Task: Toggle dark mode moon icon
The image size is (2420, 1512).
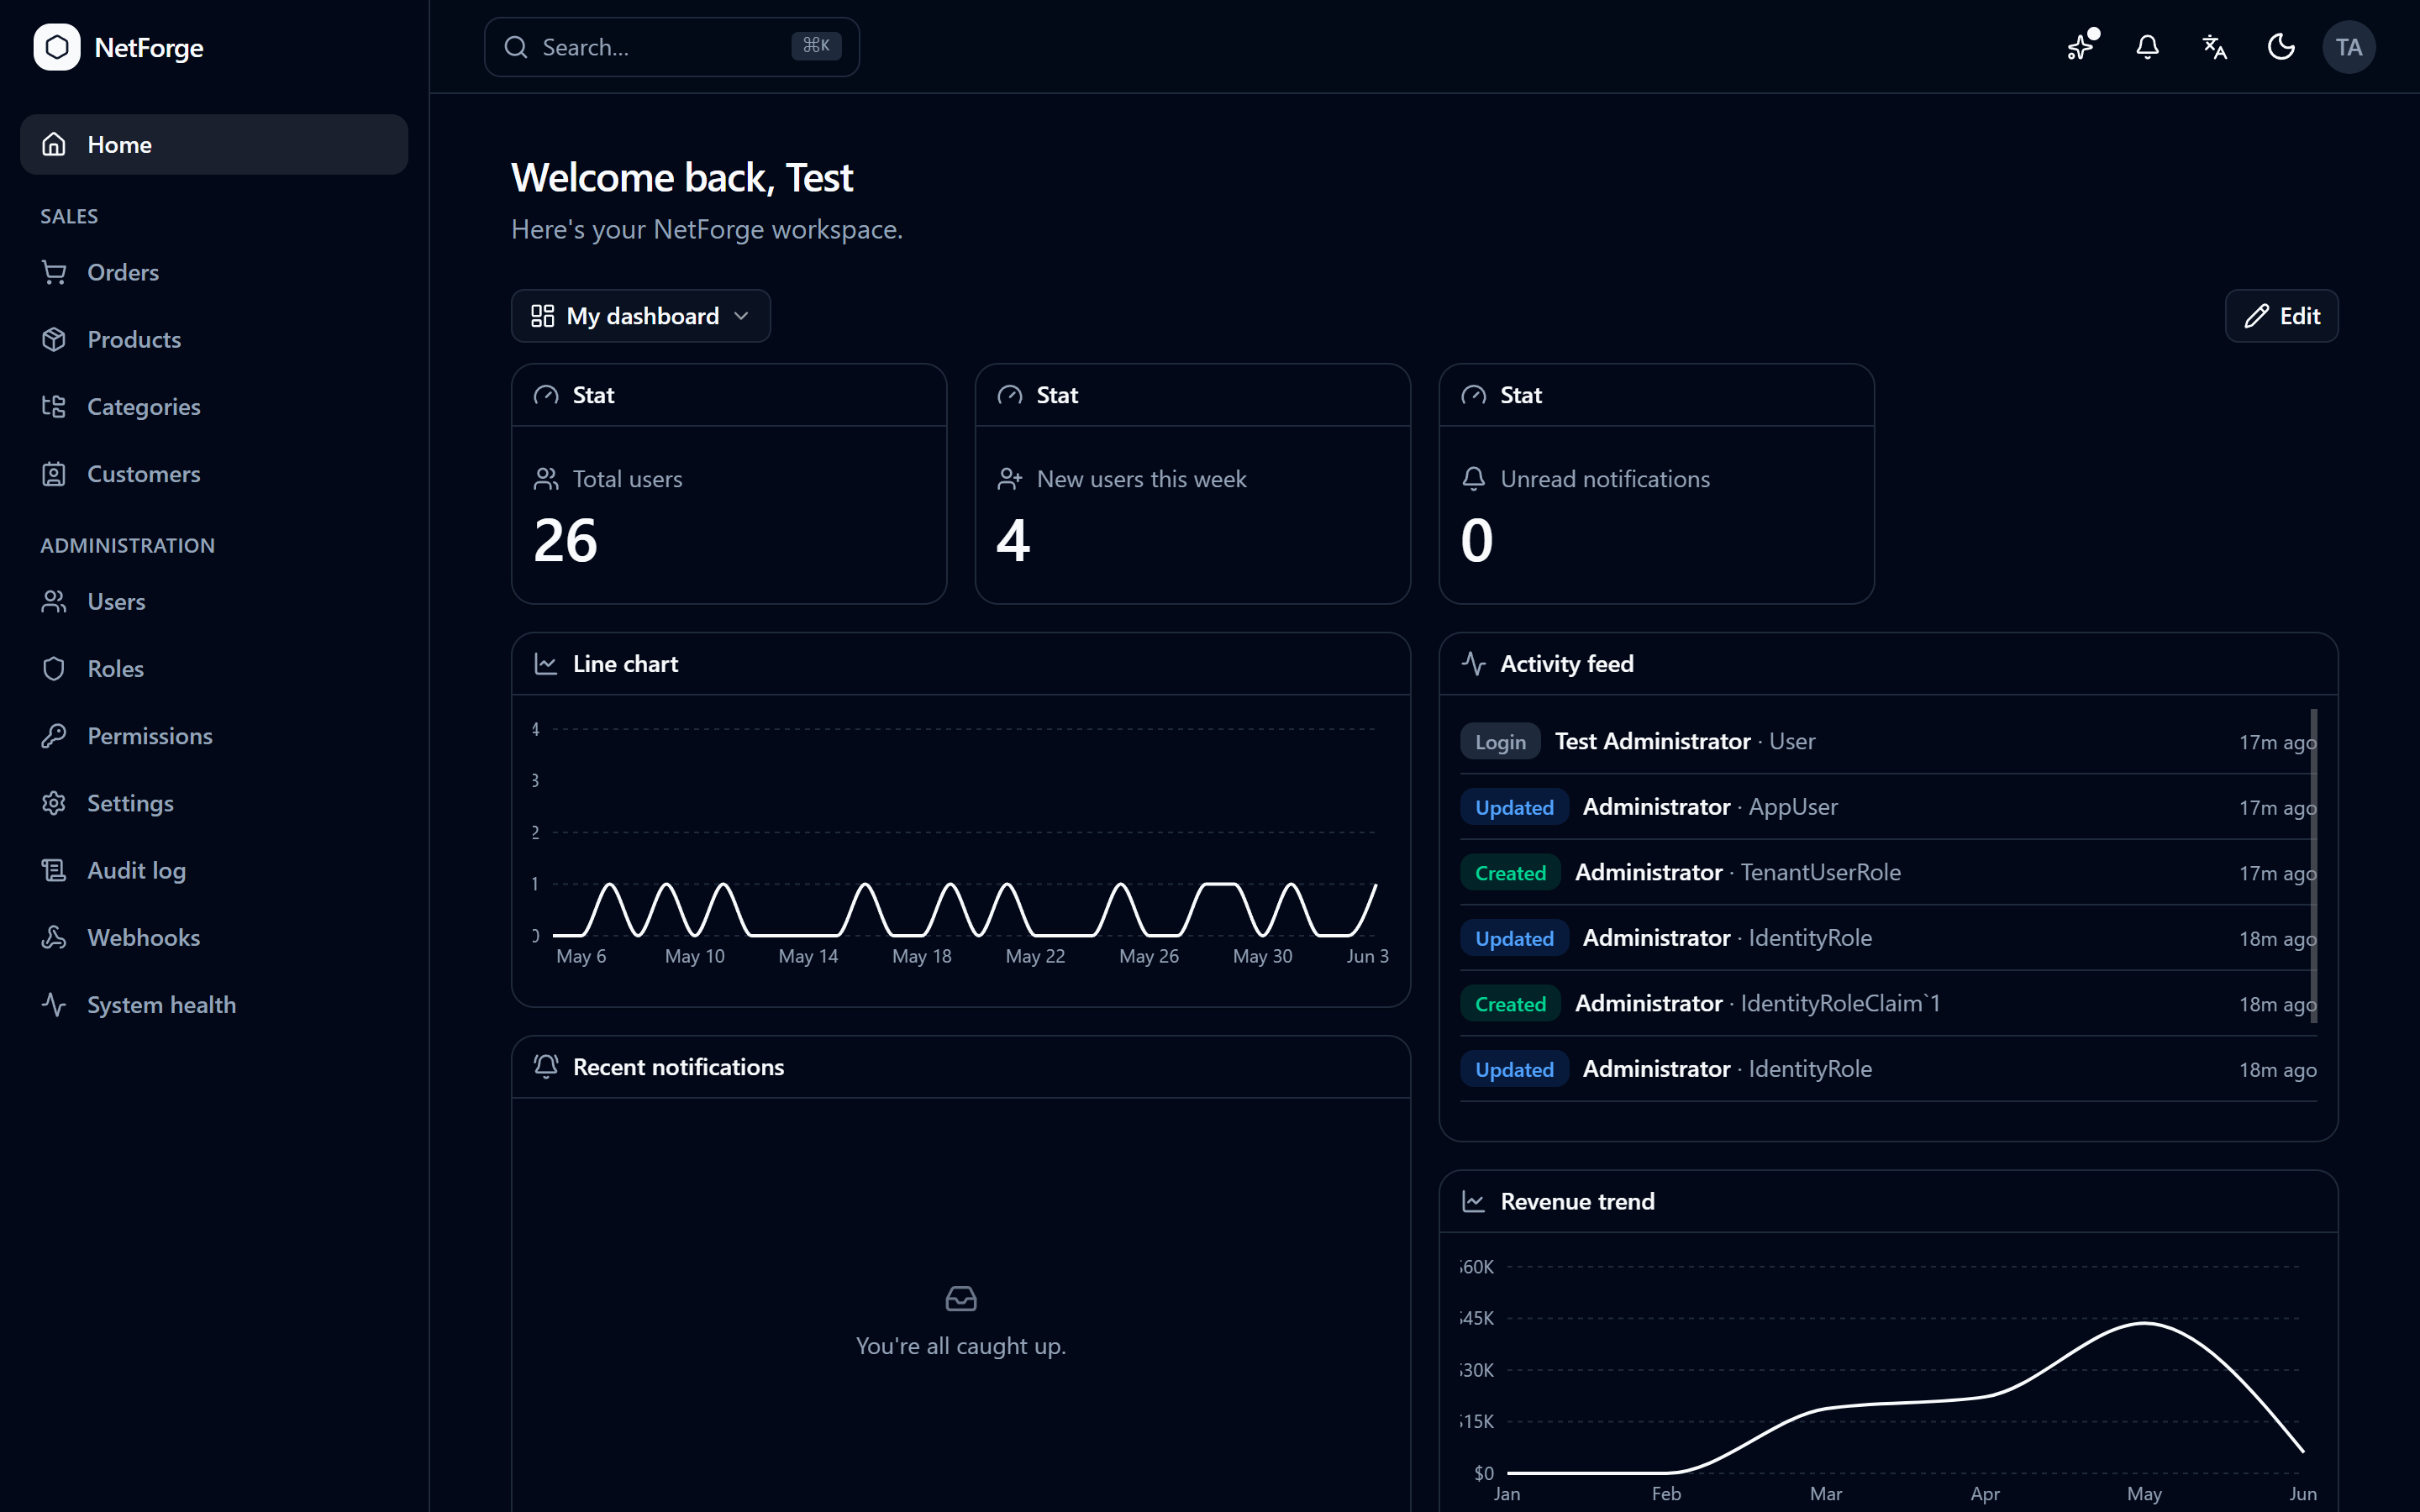Action: click(x=2281, y=47)
